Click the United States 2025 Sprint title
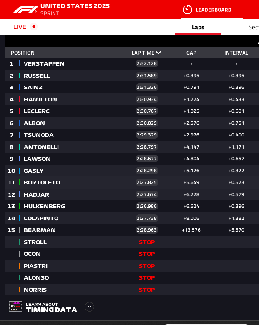Viewport: 259px width, 325px height. pyautogui.click(x=75, y=9)
